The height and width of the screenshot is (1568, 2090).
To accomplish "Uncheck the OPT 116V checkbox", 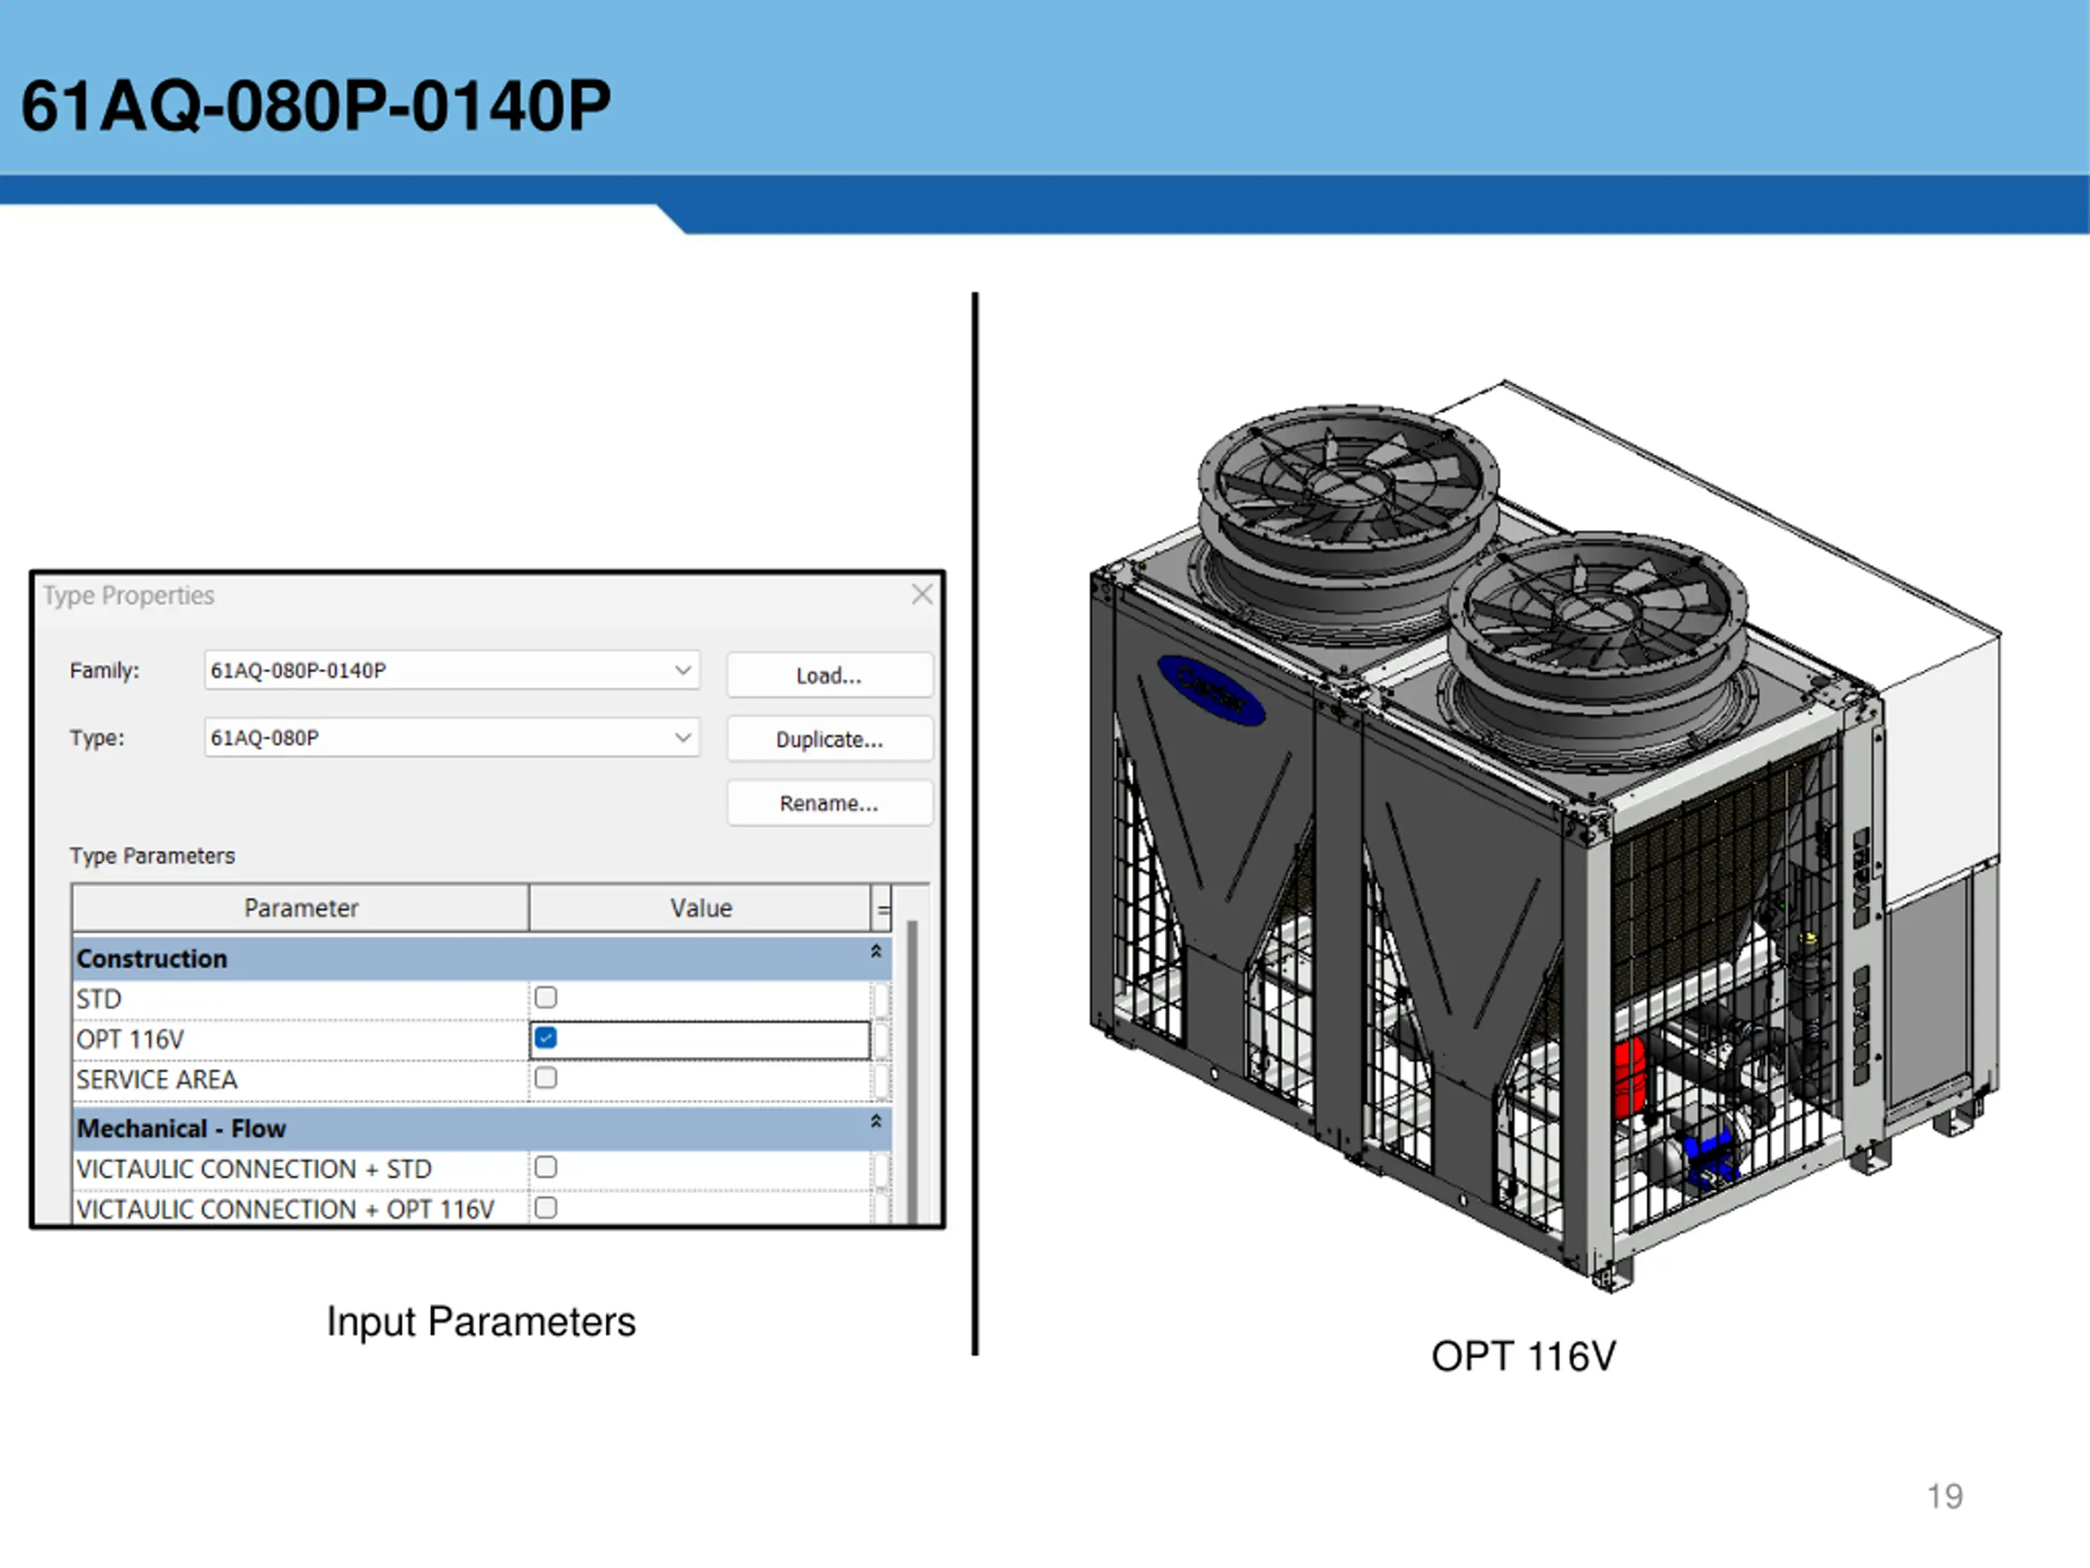I will (x=546, y=1038).
